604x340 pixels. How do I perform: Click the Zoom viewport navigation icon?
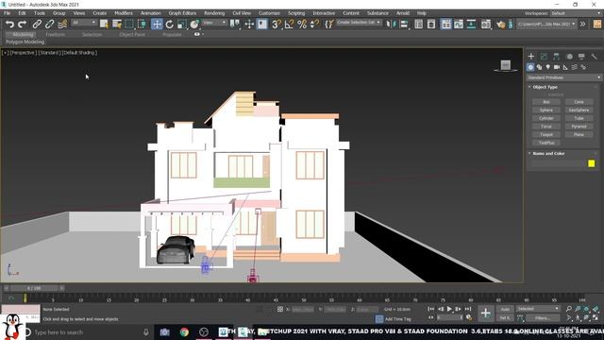(x=569, y=309)
